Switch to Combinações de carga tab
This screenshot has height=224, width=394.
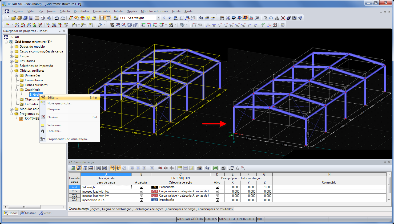tap(180, 209)
